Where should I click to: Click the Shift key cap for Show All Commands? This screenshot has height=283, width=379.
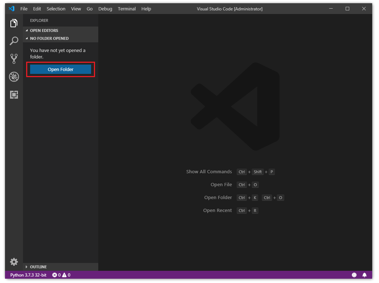pyautogui.click(x=257, y=172)
